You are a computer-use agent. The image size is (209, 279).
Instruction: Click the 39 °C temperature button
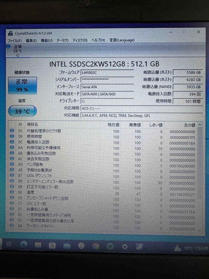click(22, 111)
